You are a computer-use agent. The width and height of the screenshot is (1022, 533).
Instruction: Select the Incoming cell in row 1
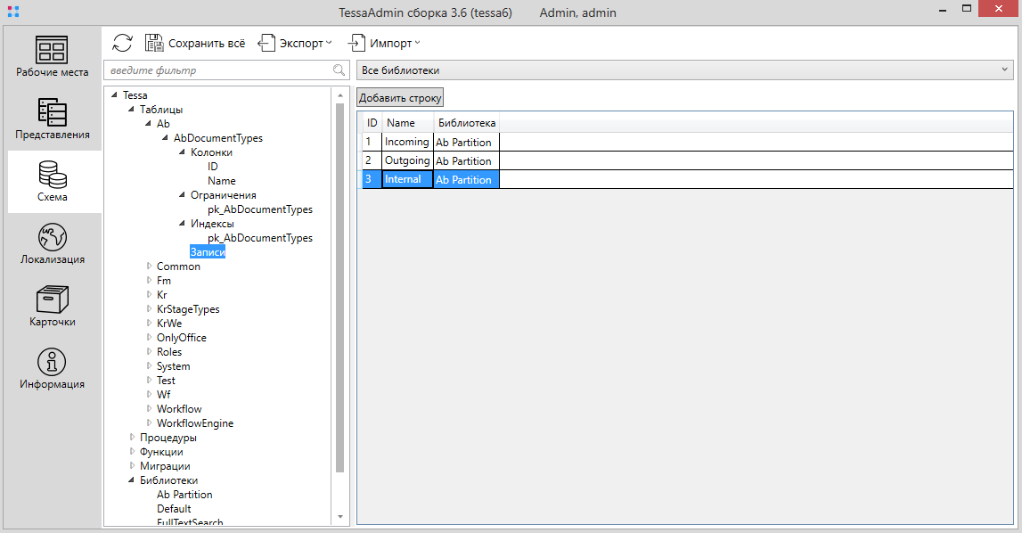[x=406, y=142]
